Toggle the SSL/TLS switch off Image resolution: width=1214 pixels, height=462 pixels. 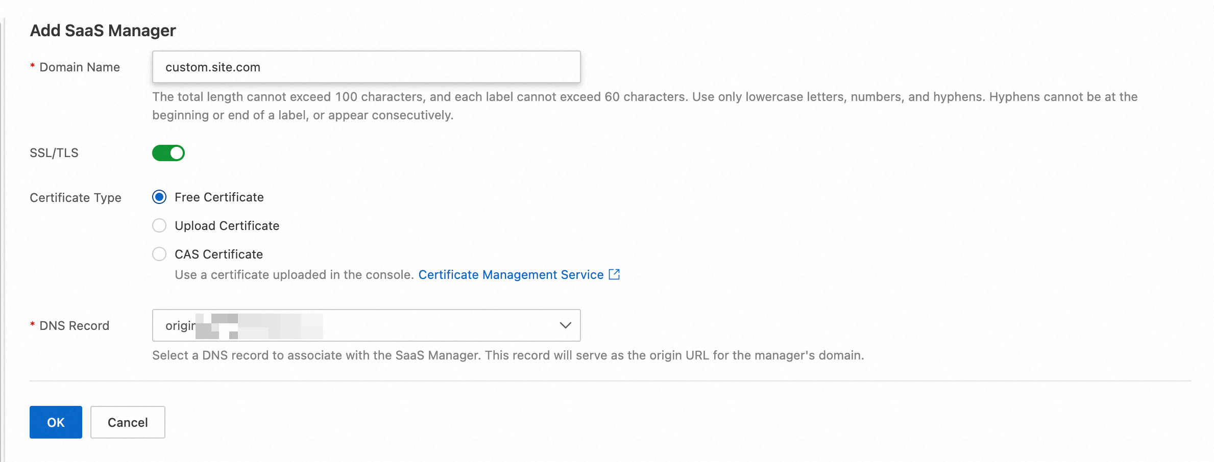[168, 153]
